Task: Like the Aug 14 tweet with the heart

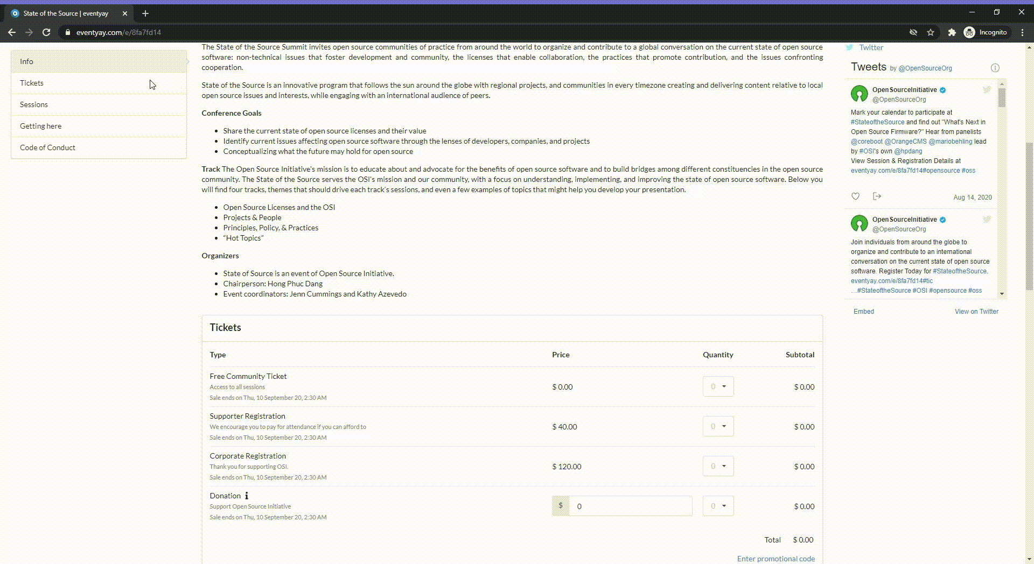Action: [x=855, y=196]
